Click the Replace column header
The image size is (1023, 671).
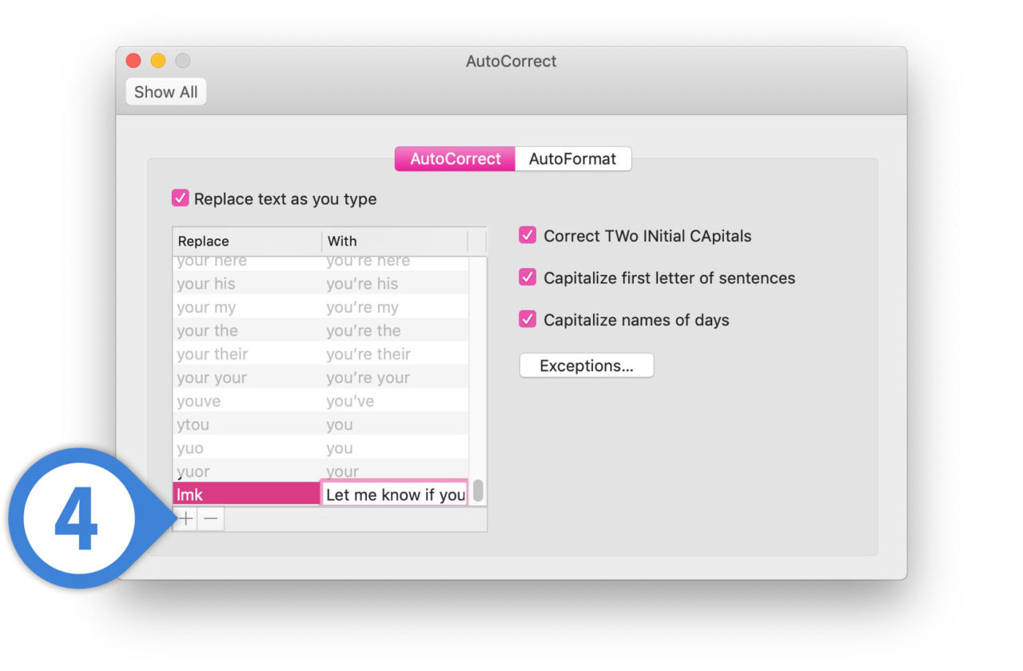click(x=247, y=241)
